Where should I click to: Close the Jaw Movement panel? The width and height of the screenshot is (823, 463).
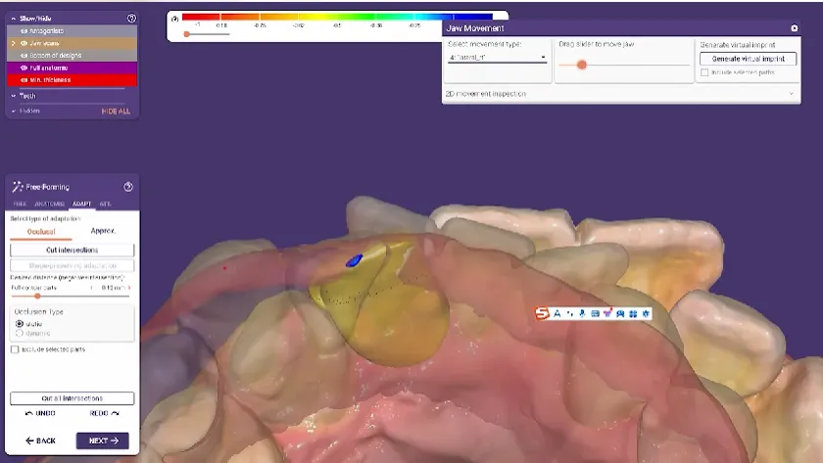pos(794,28)
